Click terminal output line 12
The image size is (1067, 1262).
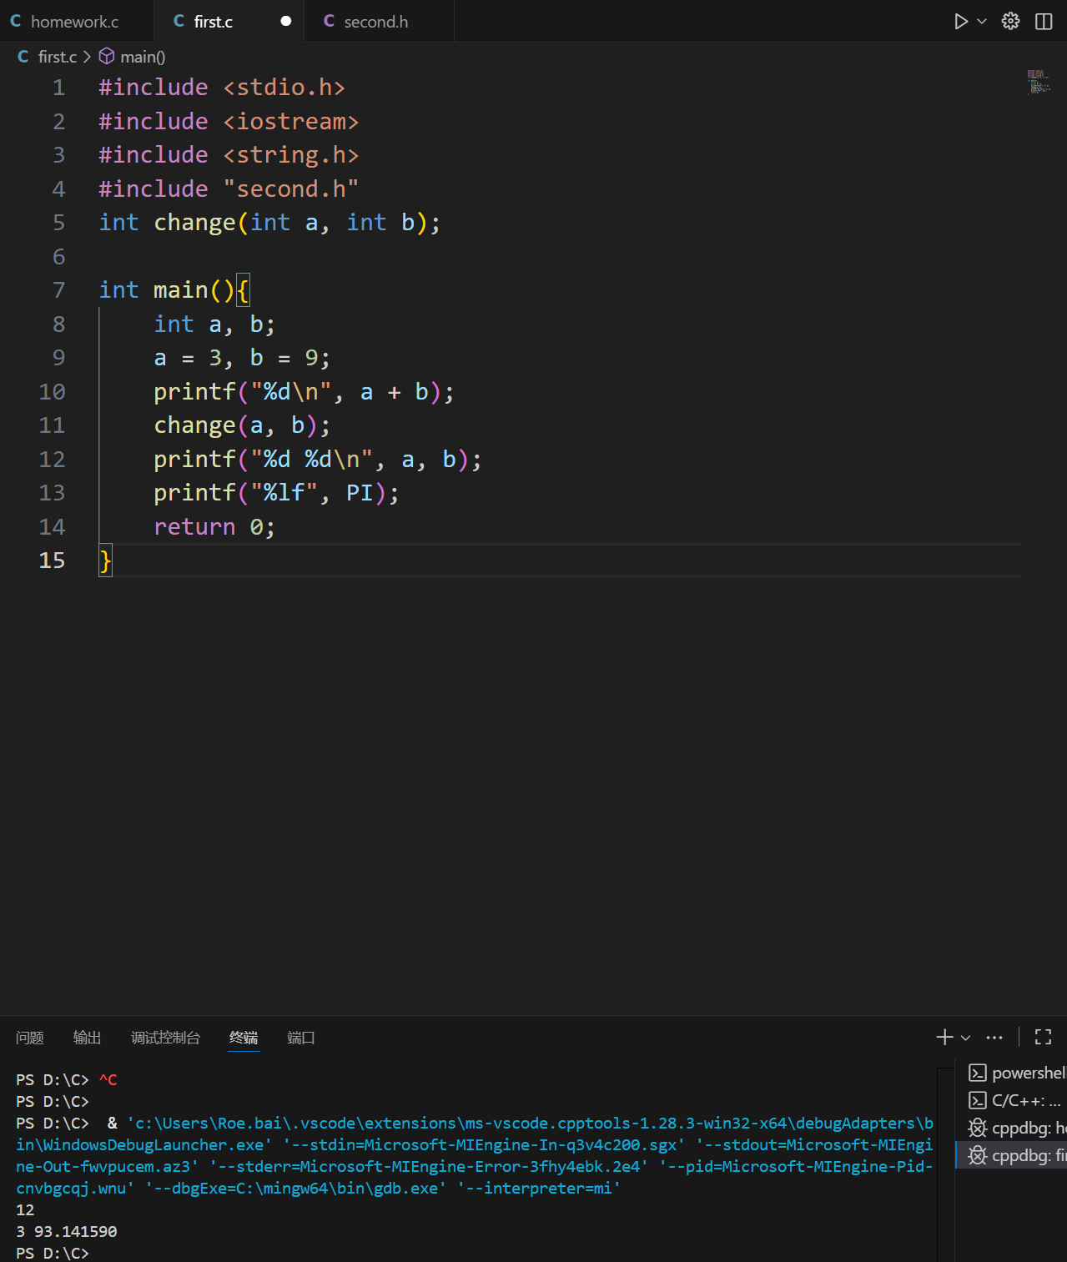coord(25,1209)
